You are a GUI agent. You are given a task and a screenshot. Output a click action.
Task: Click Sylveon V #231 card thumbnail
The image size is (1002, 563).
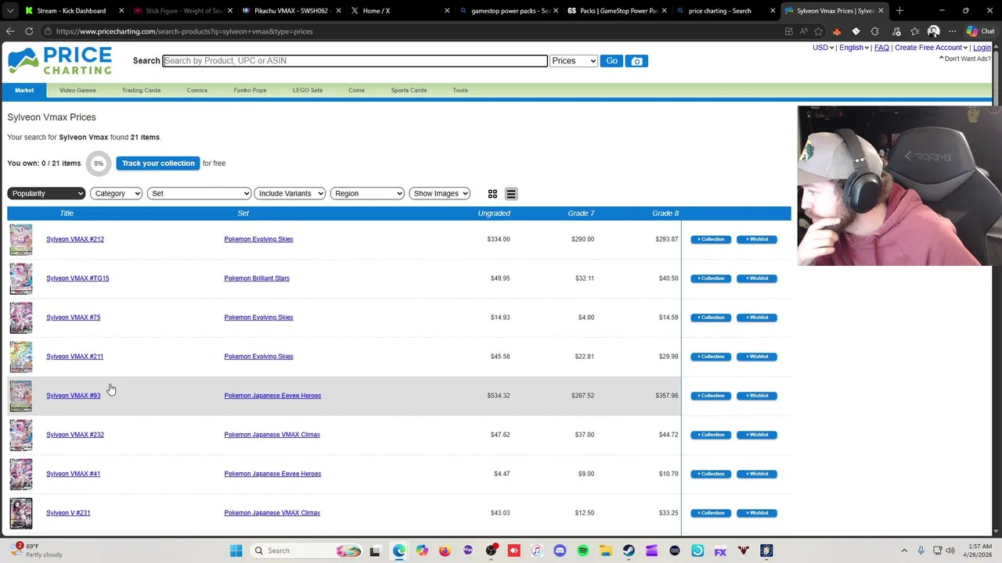(21, 514)
